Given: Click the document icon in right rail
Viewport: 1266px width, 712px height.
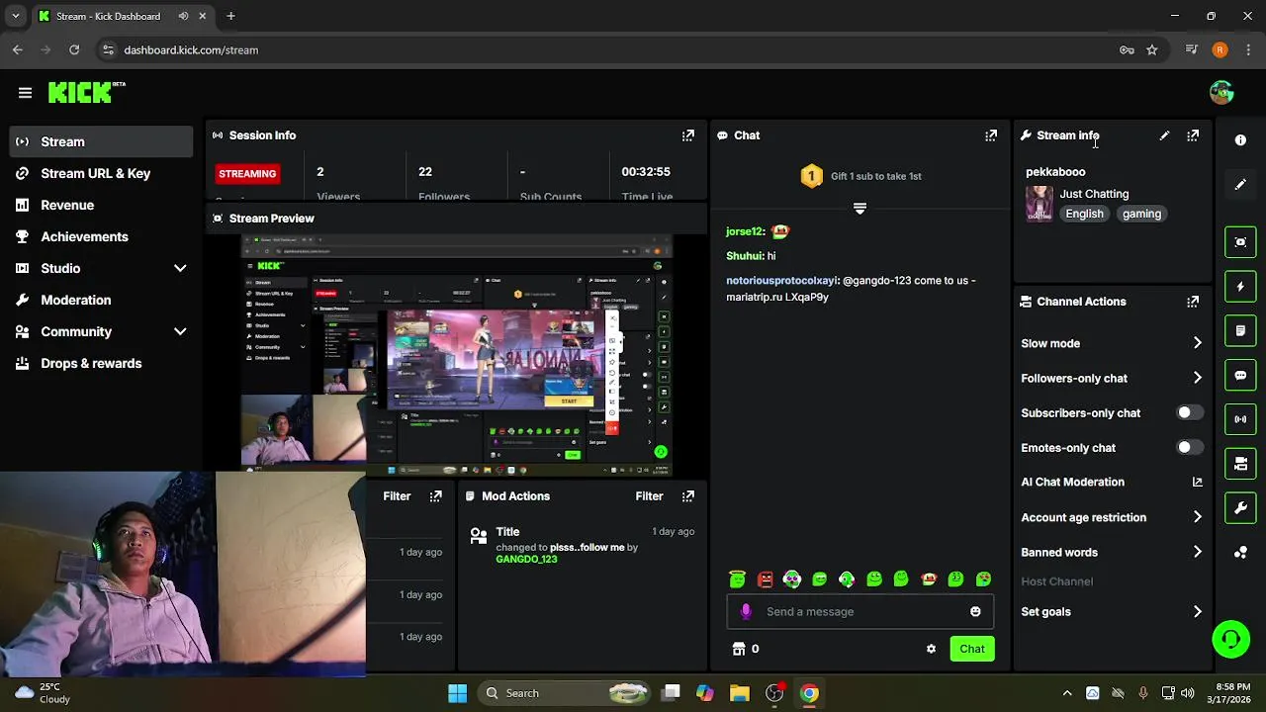Looking at the screenshot, I should [x=1240, y=330].
